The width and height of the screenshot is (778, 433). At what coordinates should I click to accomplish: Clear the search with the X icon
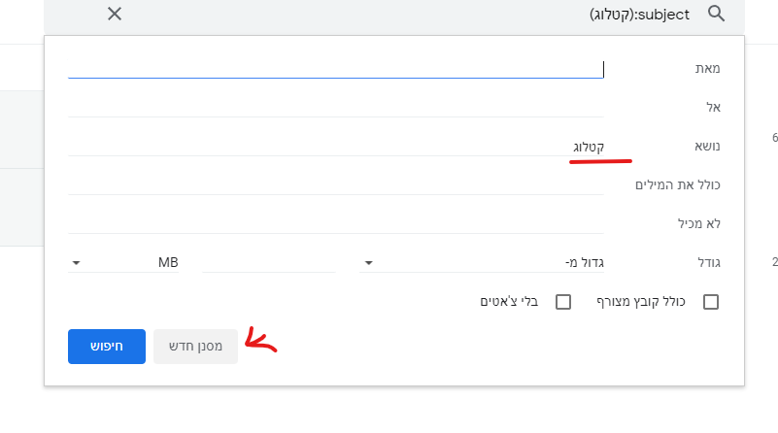point(115,14)
